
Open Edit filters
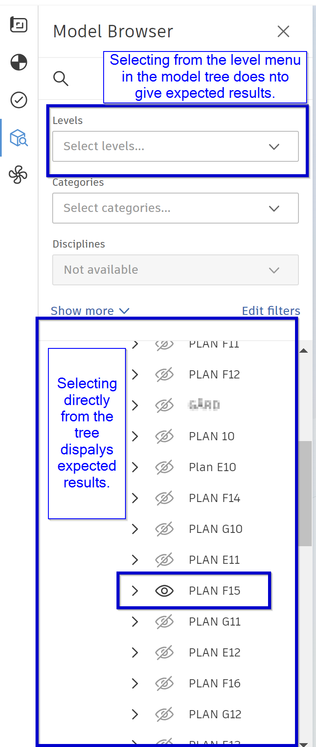point(271,310)
